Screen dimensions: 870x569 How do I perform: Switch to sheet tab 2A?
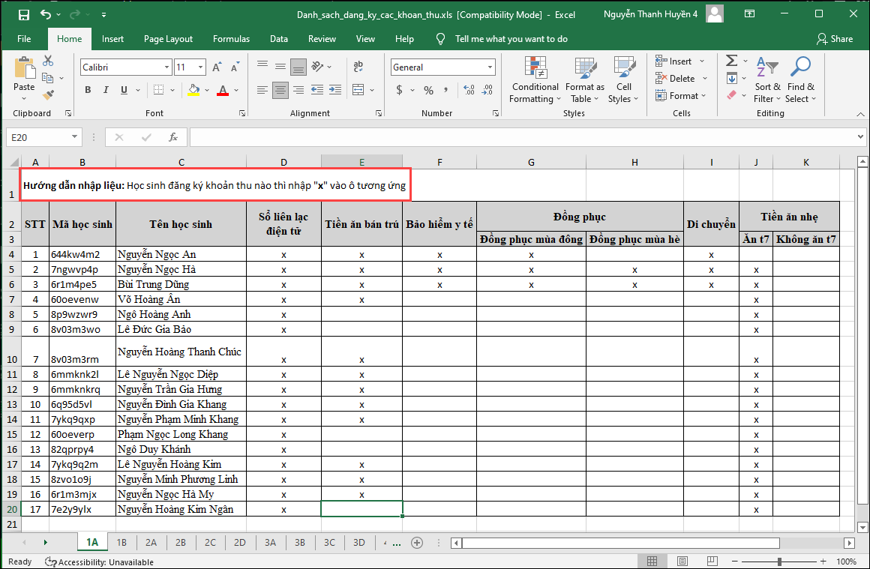click(x=151, y=543)
